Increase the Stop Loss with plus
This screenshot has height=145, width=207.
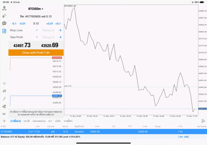[x=60, y=30]
